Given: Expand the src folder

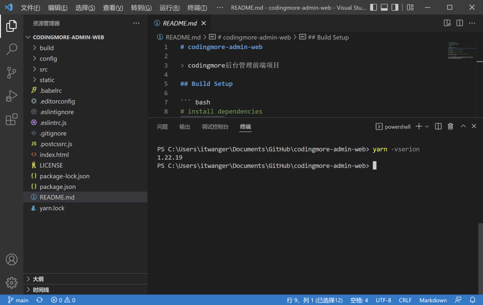Looking at the screenshot, I should (x=43, y=69).
